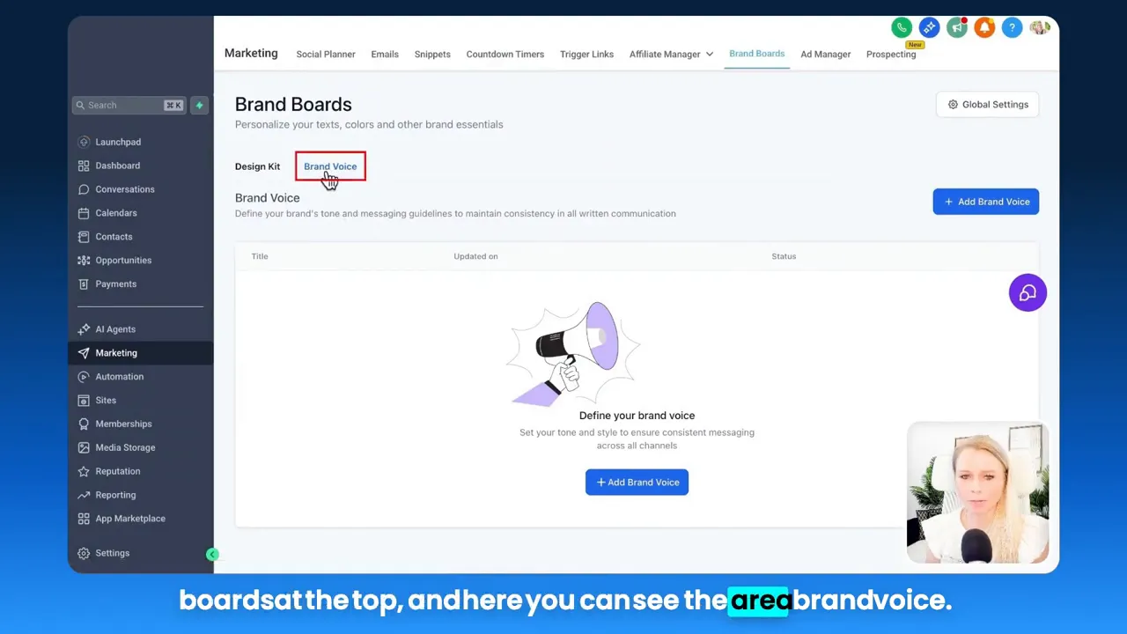Click the Title column header
The image size is (1127, 634).
coord(260,256)
